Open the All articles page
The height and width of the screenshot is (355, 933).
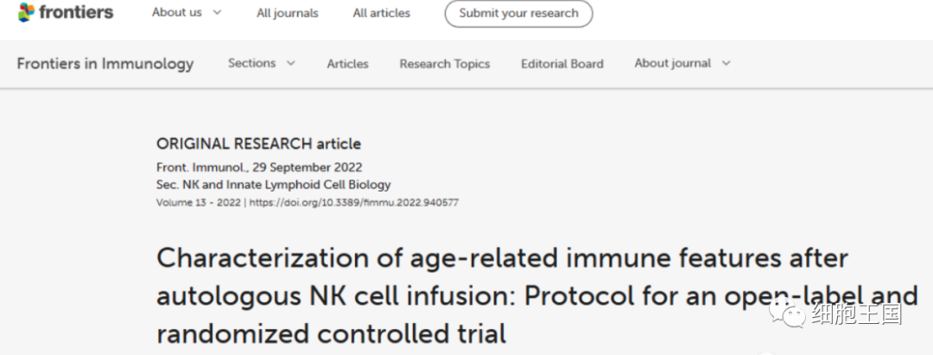(382, 13)
